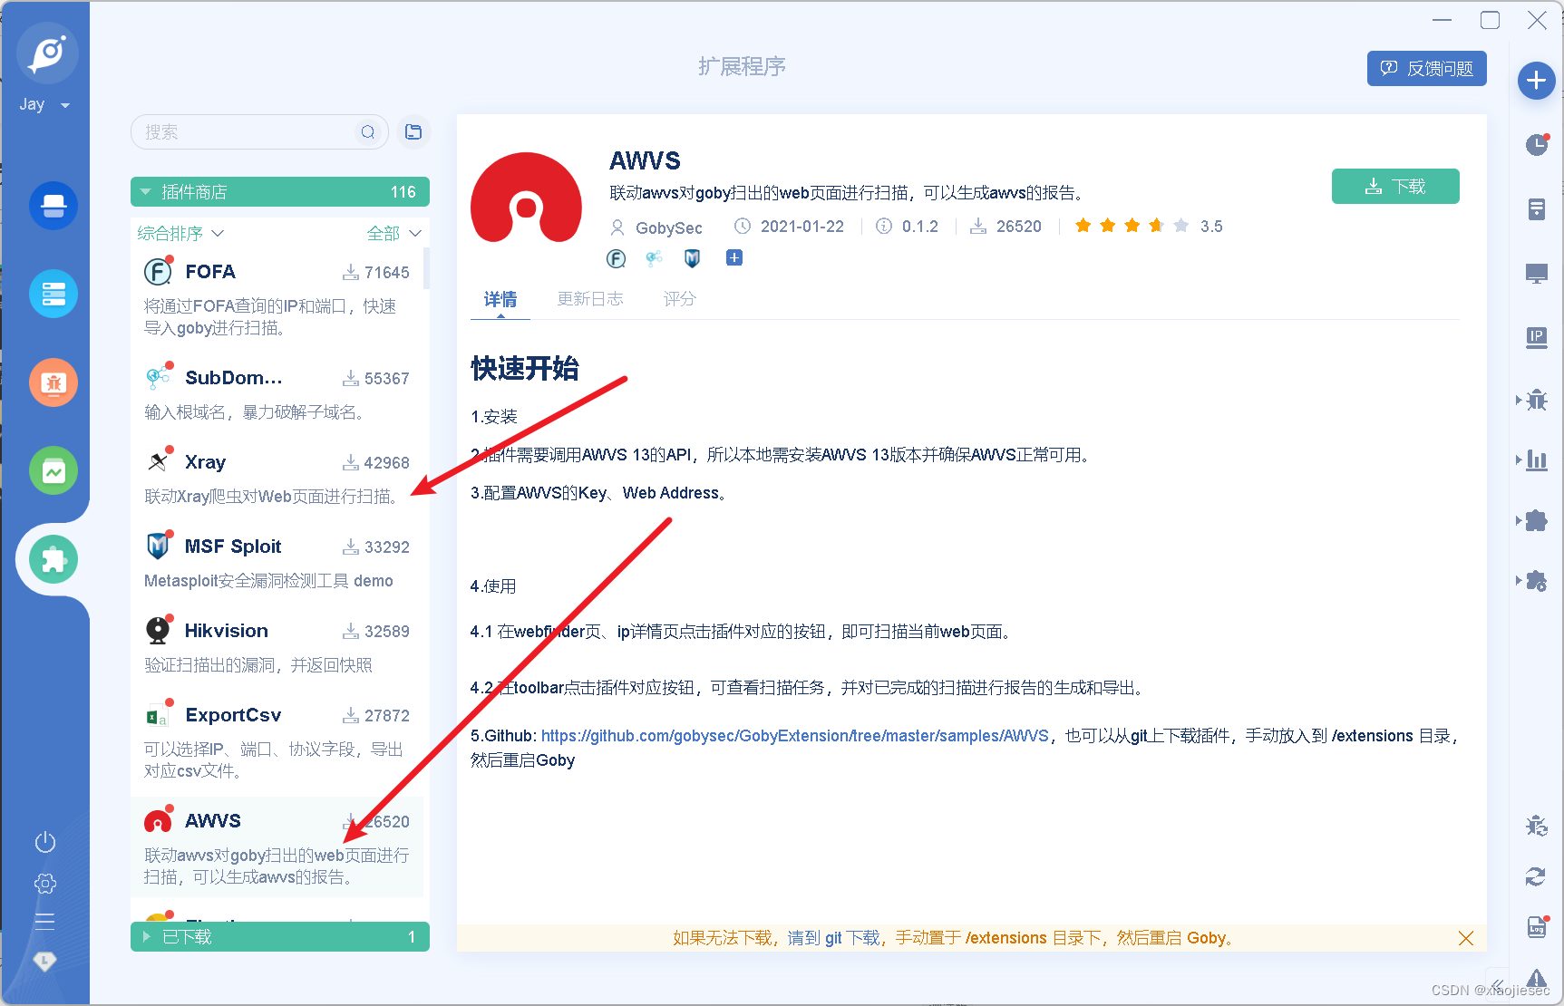Open settings gear in left sidebar
The height and width of the screenshot is (1006, 1564).
pyautogui.click(x=45, y=884)
